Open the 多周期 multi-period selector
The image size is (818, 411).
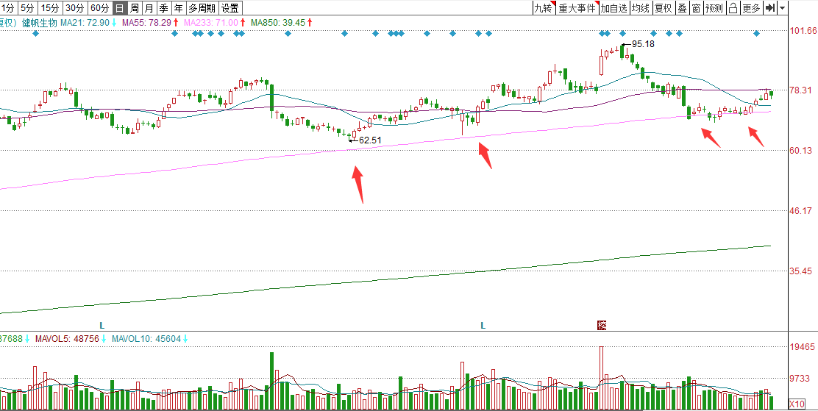point(202,8)
